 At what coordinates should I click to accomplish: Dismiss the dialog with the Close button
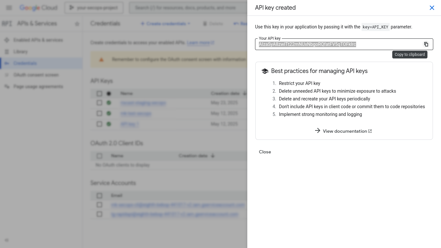click(265, 152)
